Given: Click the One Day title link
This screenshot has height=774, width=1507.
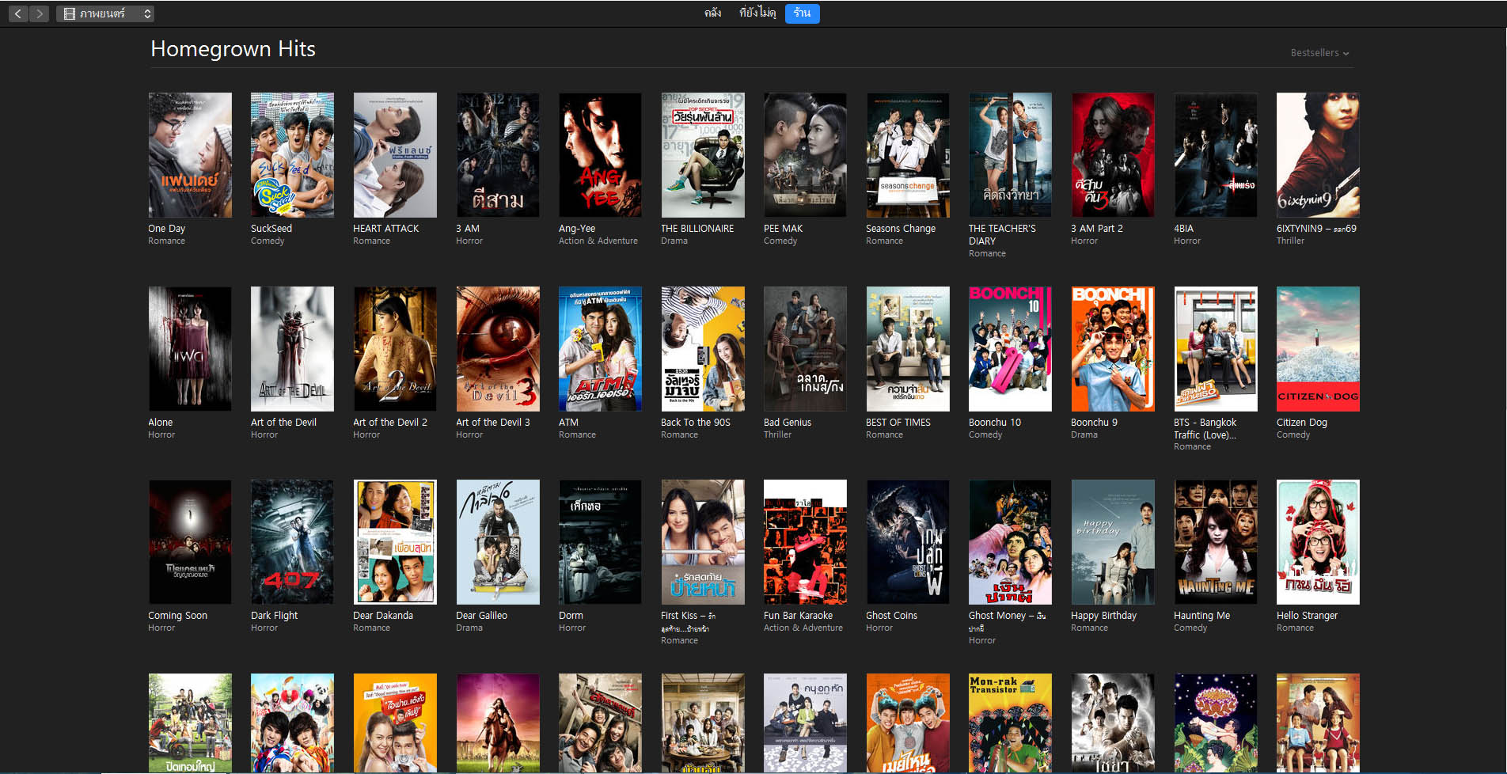Looking at the screenshot, I should click(166, 229).
